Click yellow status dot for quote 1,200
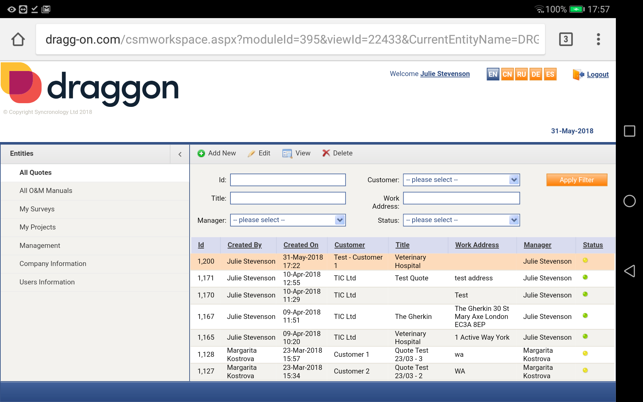 pos(585,260)
